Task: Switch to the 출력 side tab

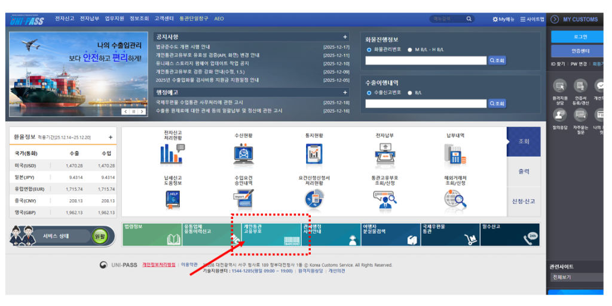Action: pos(524,172)
